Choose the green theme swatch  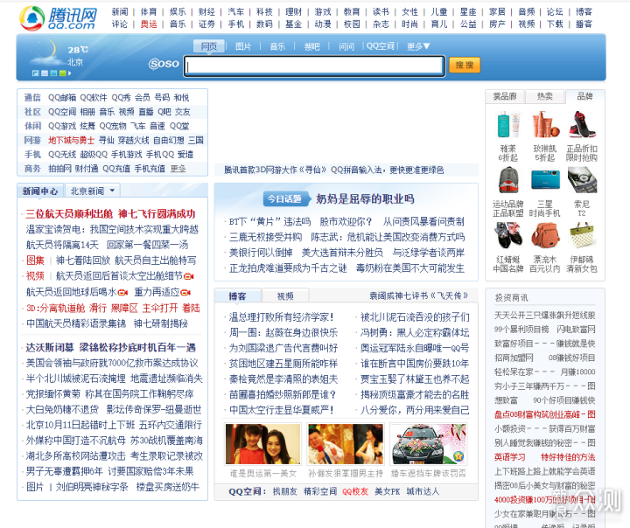coord(63,73)
